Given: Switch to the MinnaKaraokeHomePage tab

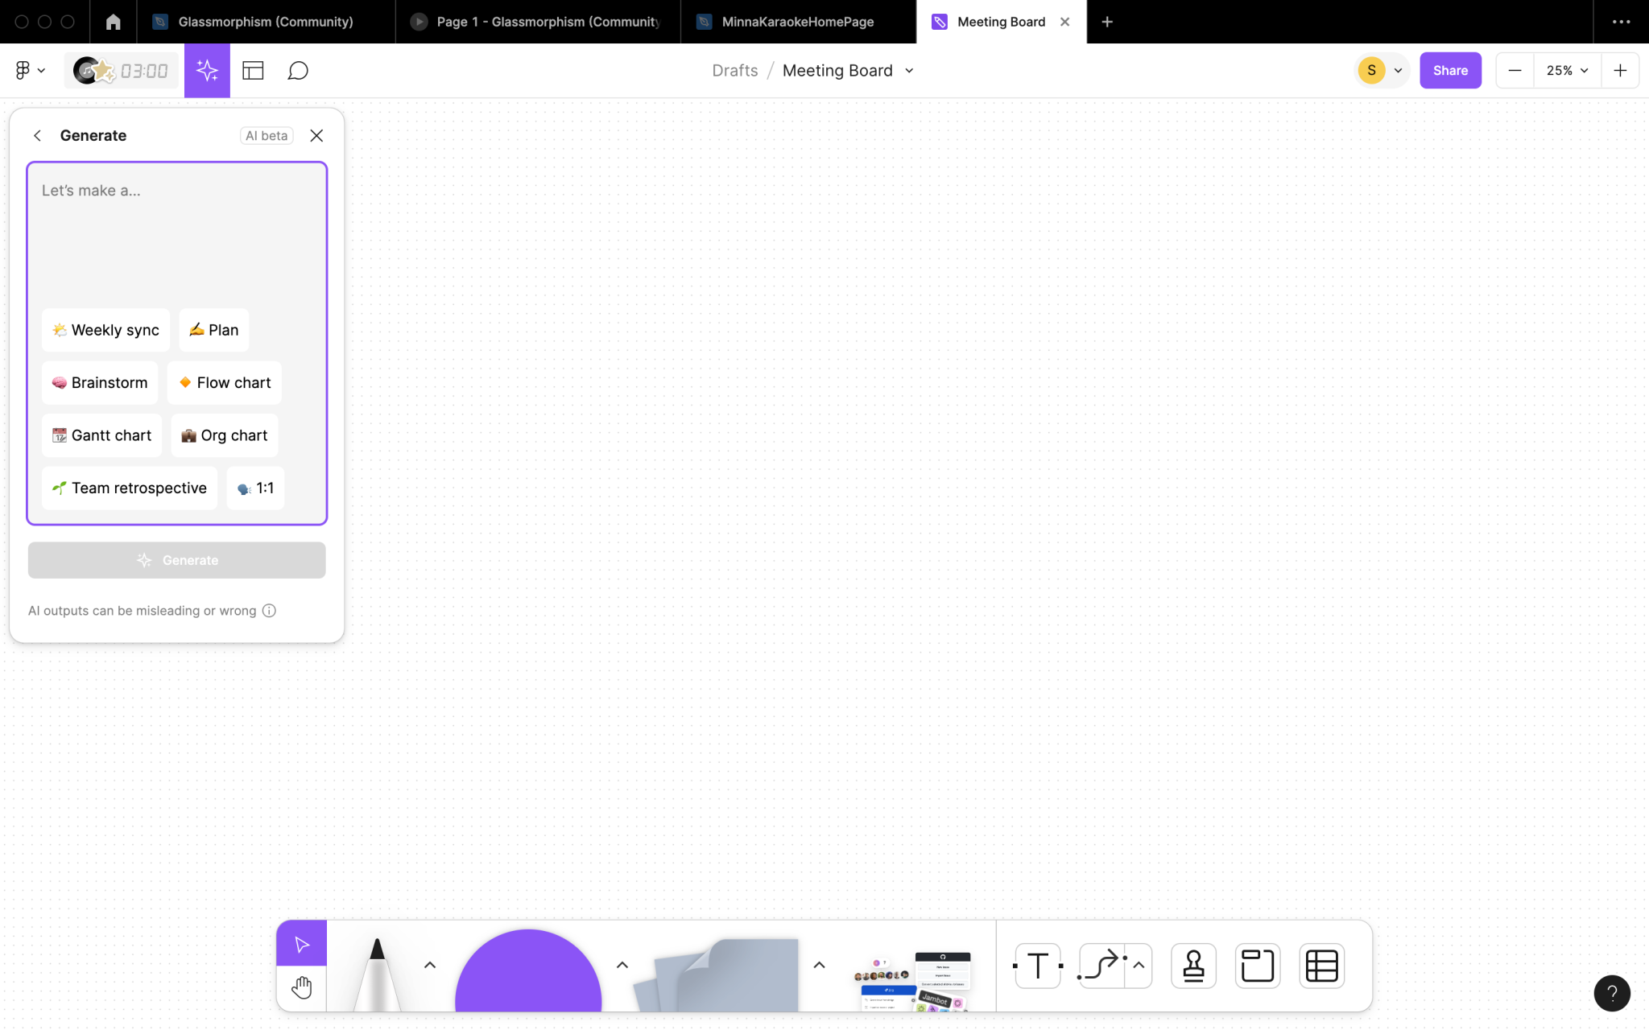Looking at the screenshot, I should [797, 22].
